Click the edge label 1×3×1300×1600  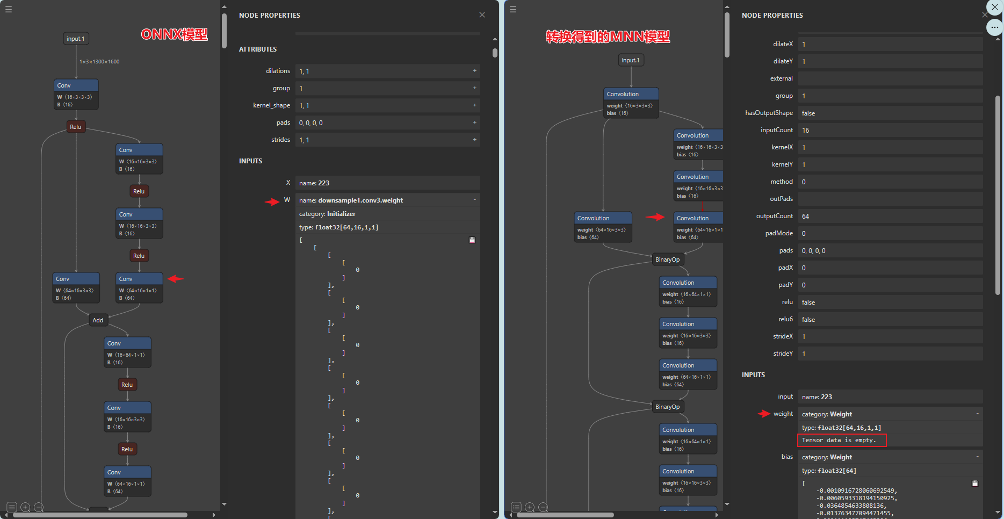point(99,62)
